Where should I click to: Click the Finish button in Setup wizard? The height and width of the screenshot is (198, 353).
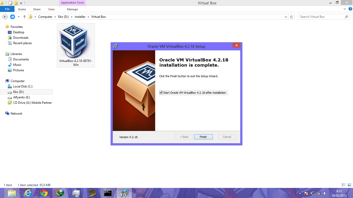point(203,137)
